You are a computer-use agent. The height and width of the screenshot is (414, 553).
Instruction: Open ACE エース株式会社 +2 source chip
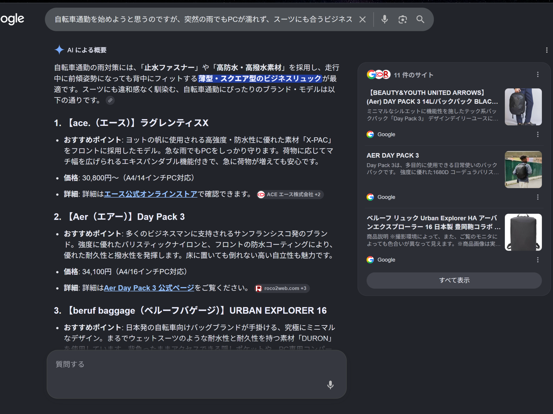click(x=290, y=195)
